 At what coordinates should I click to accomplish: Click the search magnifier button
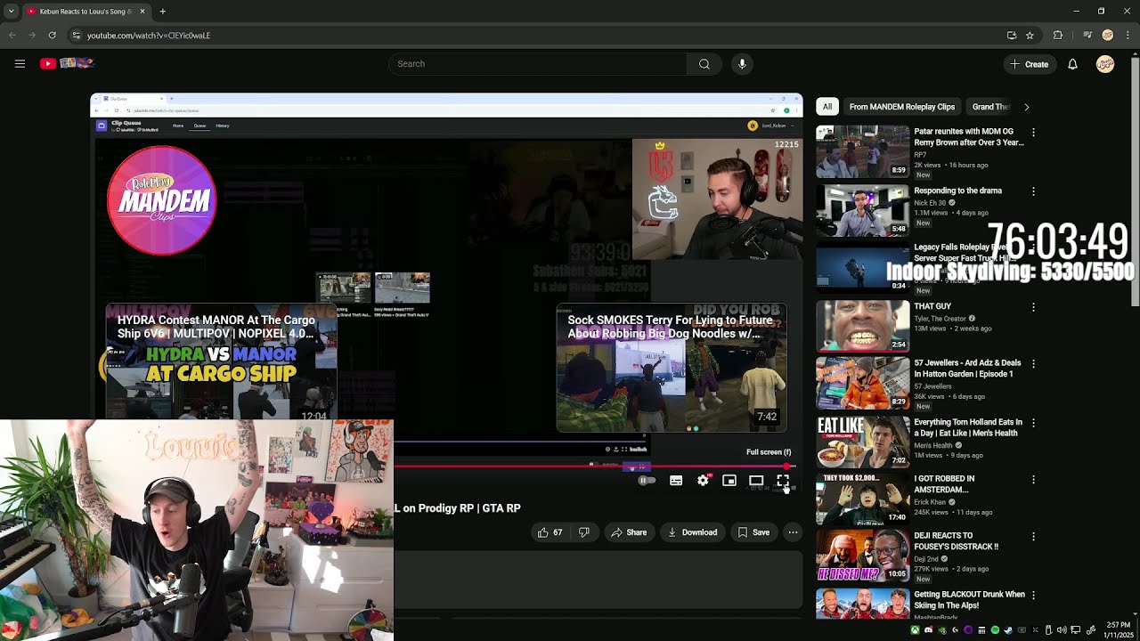point(704,64)
